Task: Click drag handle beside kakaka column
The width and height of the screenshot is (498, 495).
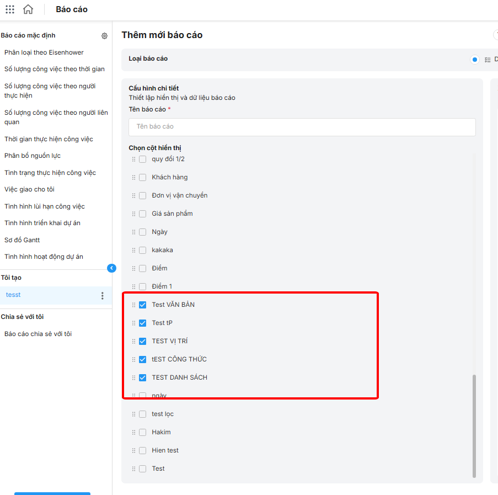Action: (133, 250)
